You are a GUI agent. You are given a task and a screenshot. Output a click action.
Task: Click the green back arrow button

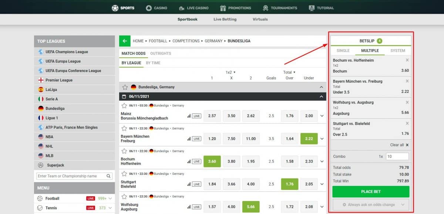coord(125,41)
